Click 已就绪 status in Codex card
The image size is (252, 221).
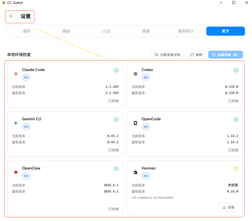pos(233,101)
